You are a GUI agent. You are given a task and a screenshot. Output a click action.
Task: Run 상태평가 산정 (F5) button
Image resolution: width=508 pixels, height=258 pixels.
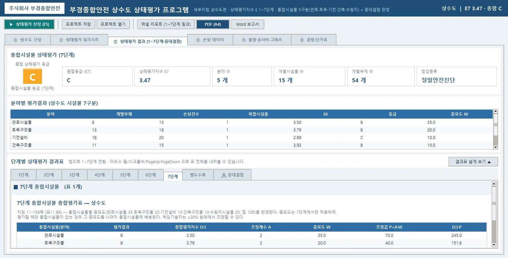[29, 24]
